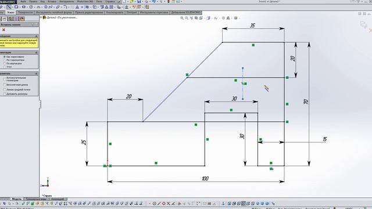Screen dimensions: 372x209
Task: Select the 100 dimension value
Action: point(205,178)
